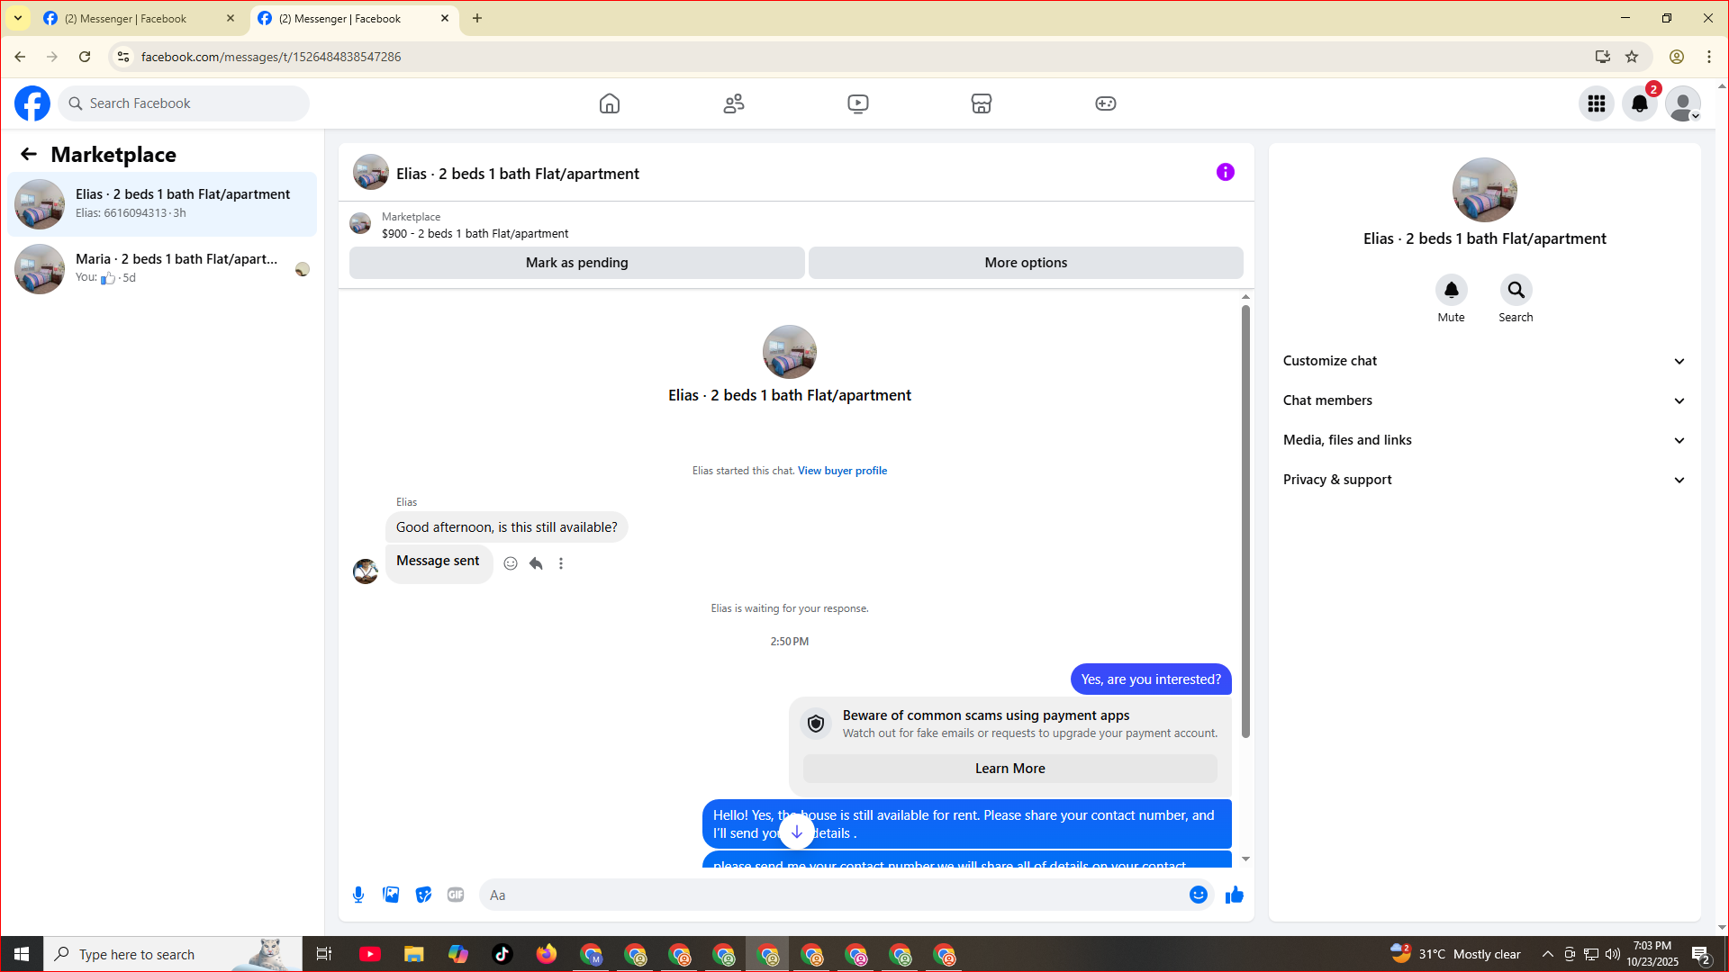Open the View buyer profile link
The height and width of the screenshot is (972, 1729).
coord(842,471)
